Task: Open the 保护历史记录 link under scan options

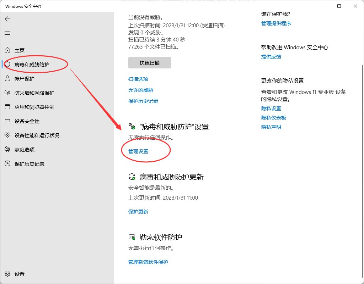Action: [143, 101]
